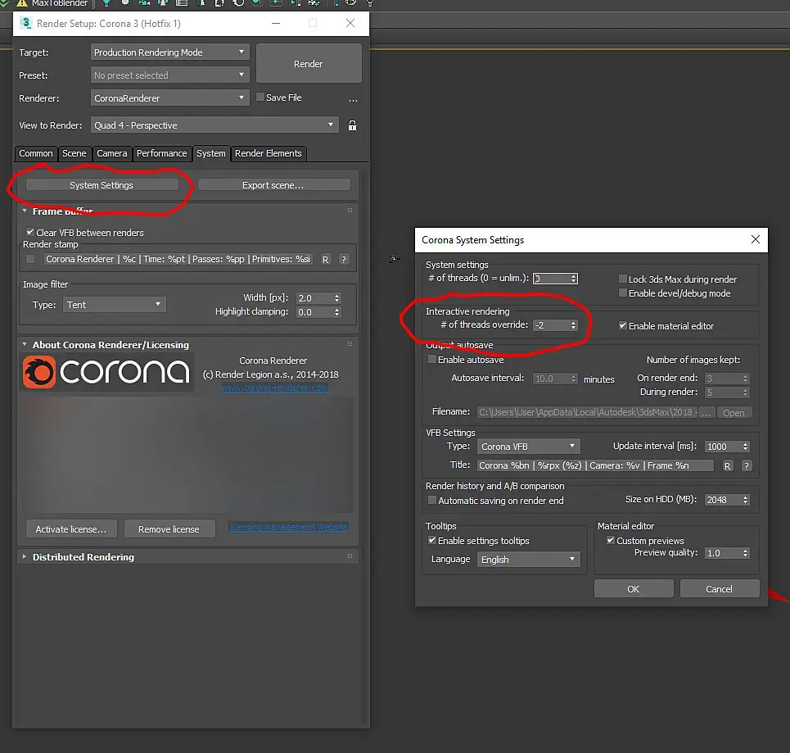Click Activate license button
The width and height of the screenshot is (790, 753).
point(71,529)
